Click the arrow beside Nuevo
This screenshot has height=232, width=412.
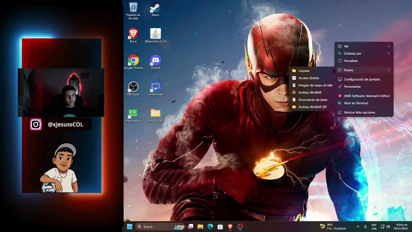coord(389,70)
